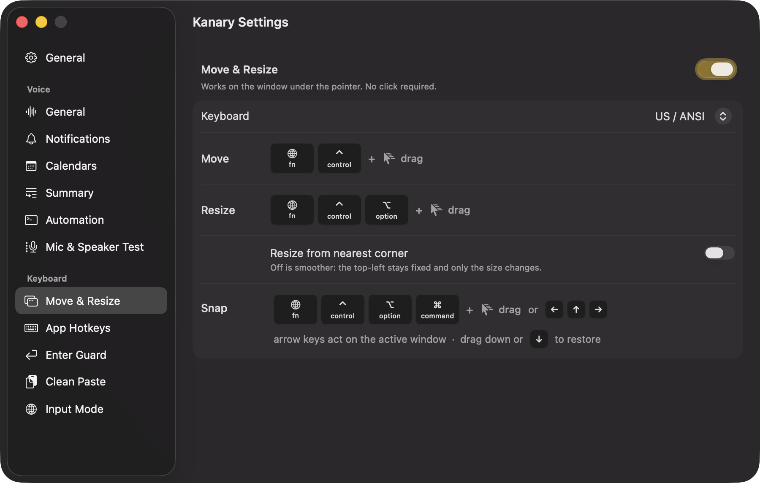Click the gear icon next to General
The image size is (760, 483).
[31, 58]
